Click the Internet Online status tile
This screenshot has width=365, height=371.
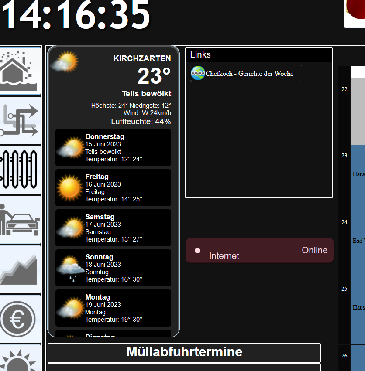260,251
